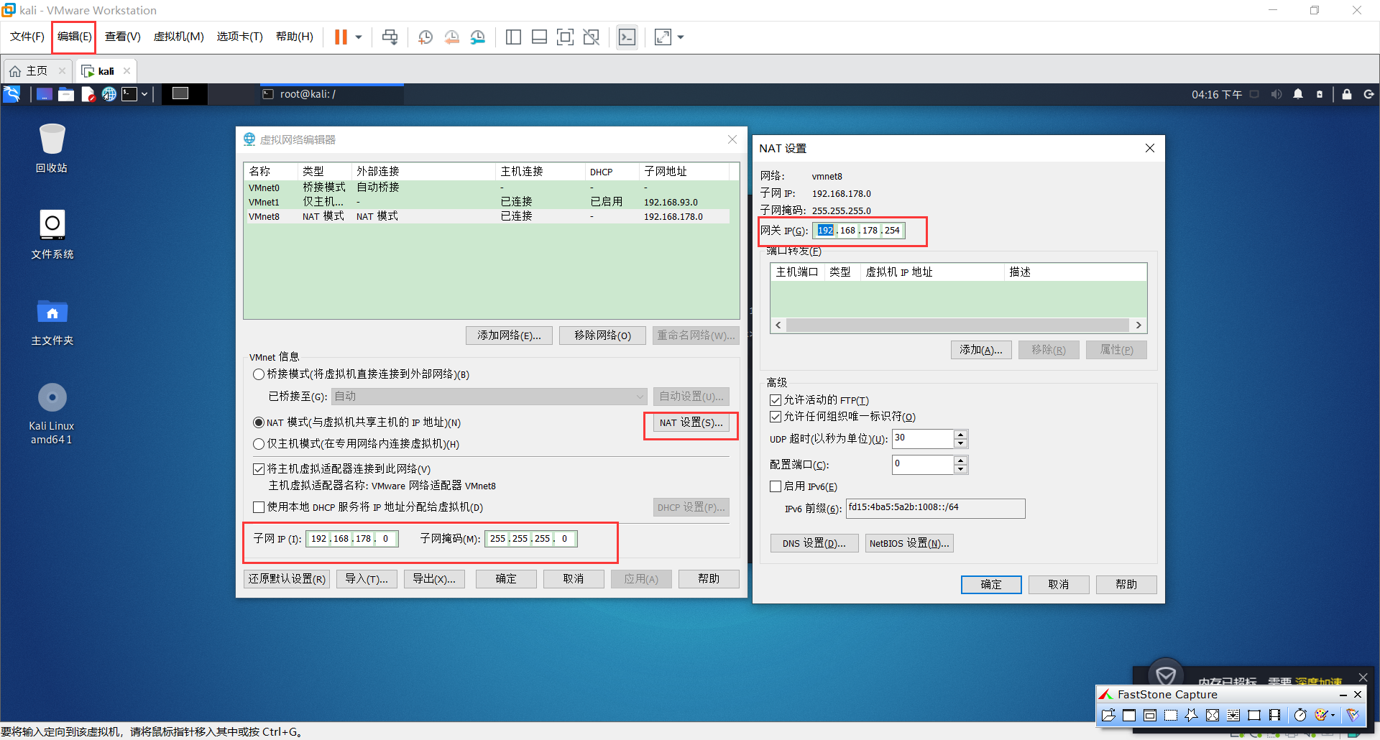This screenshot has height=740, width=1380.
Task: Switch to the Home (主页) tab
Action: point(37,71)
